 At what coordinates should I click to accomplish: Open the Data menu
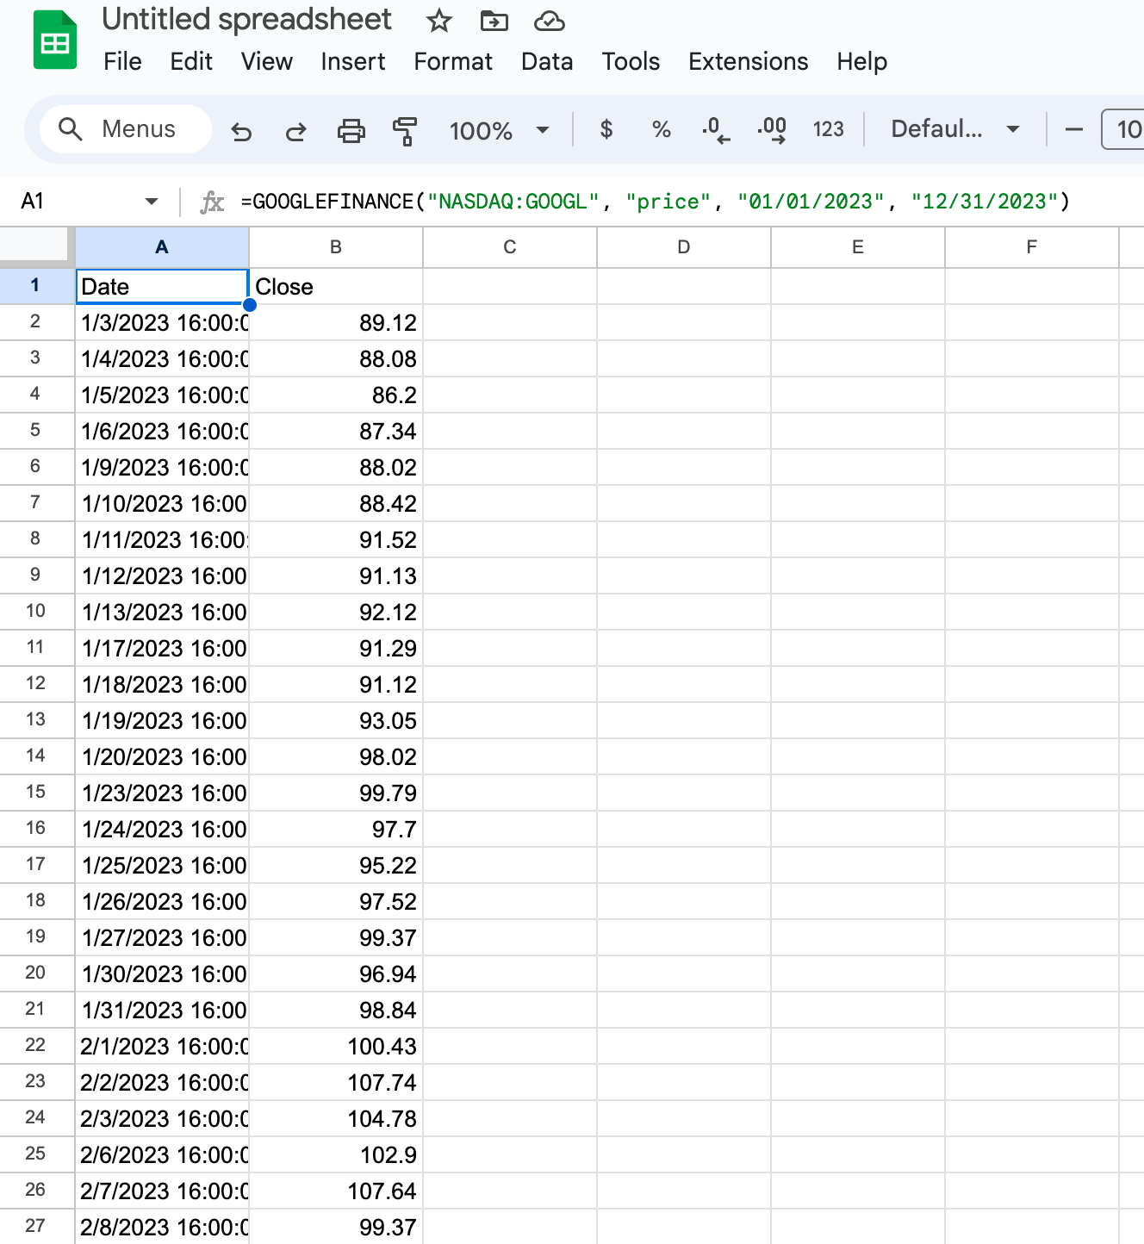(x=547, y=62)
